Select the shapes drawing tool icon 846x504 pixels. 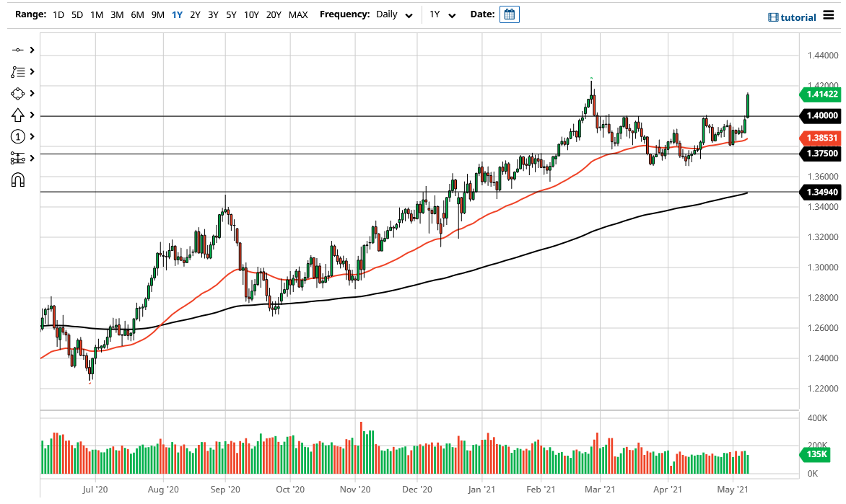point(18,93)
